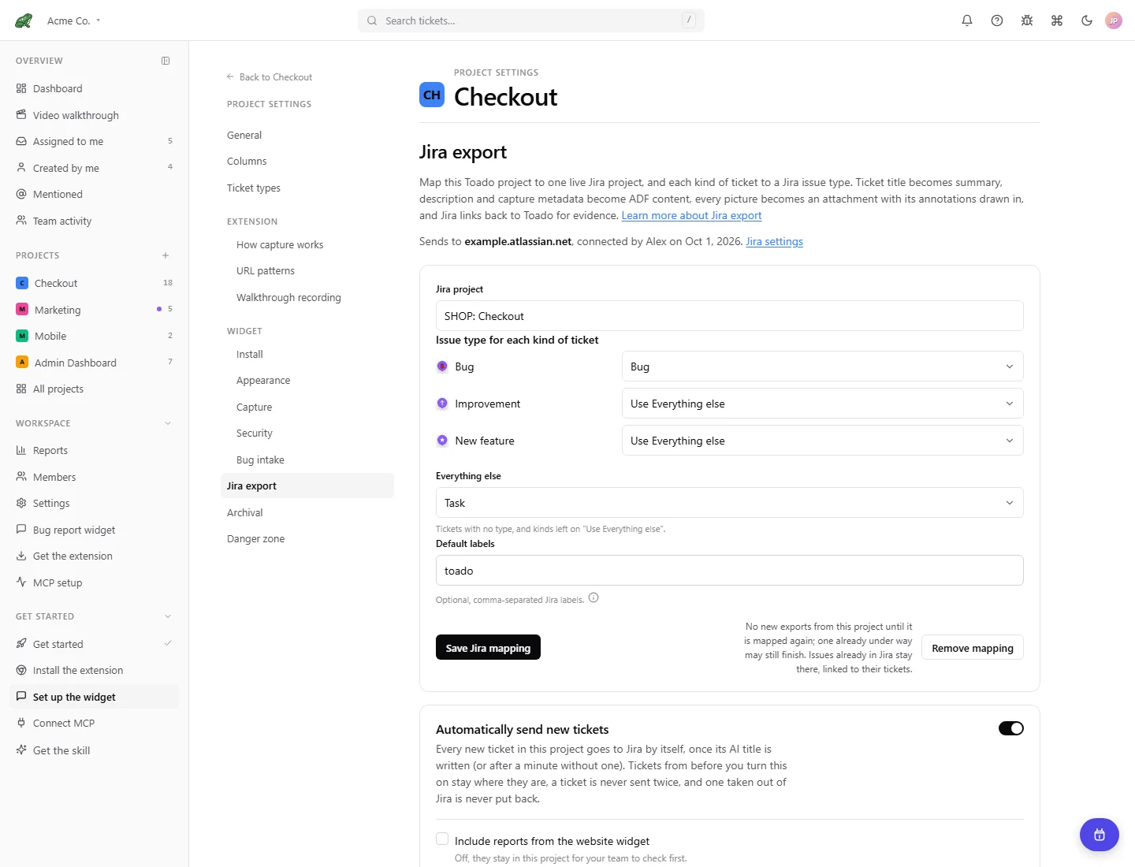This screenshot has height=867, width=1135.
Task: Open the Bug issue type dropdown
Action: (822, 367)
